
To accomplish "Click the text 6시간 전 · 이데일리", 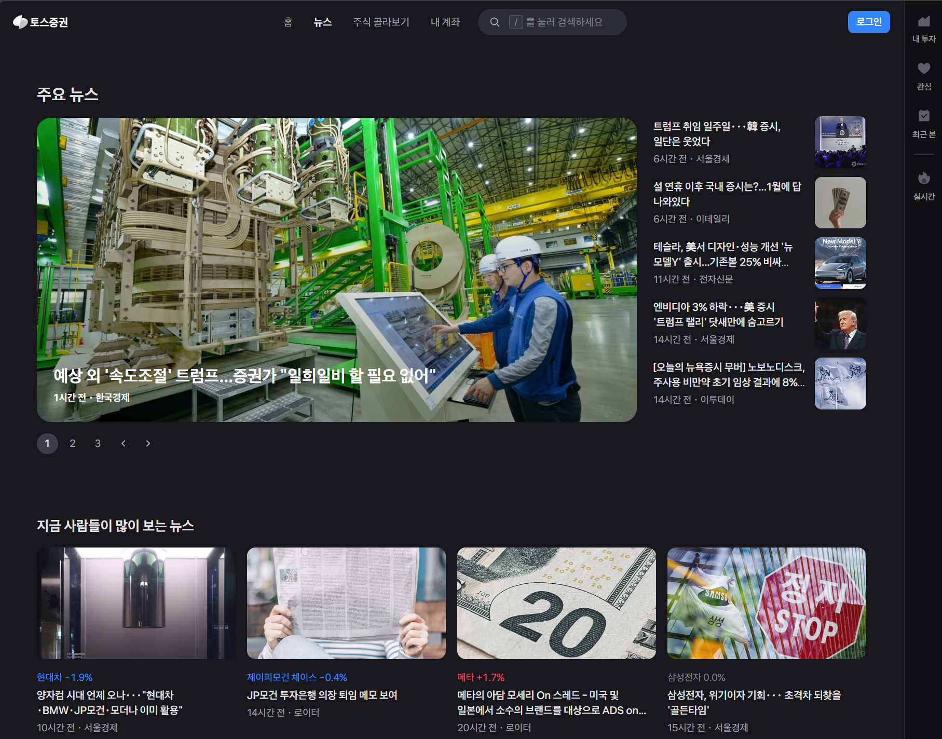I will point(691,219).
